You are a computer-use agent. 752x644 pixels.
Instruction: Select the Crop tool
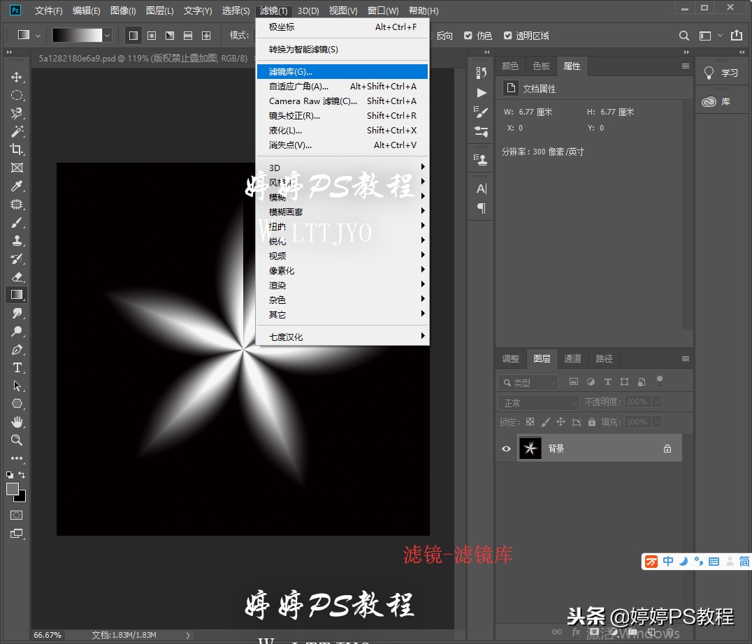(x=17, y=149)
